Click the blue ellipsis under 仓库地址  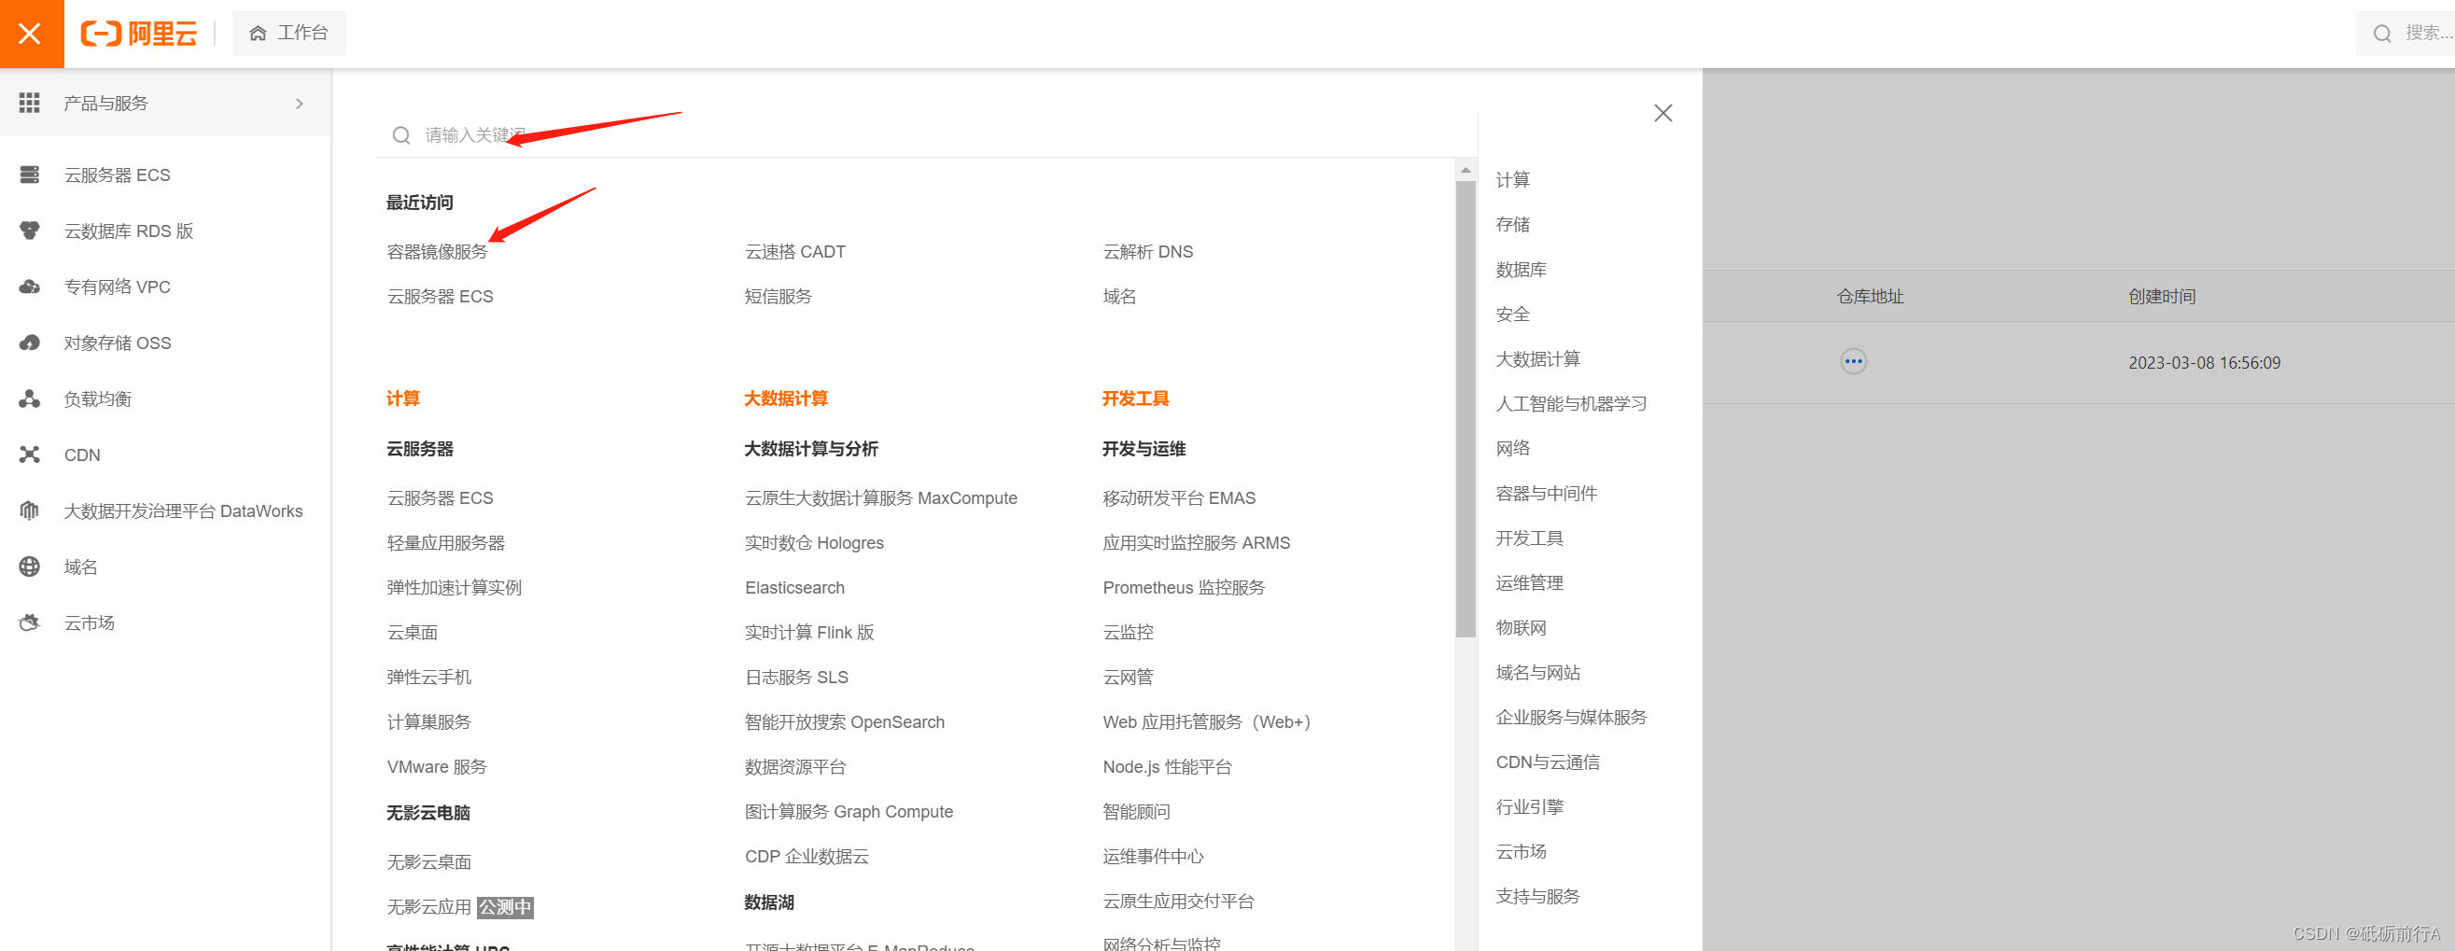point(1853,362)
